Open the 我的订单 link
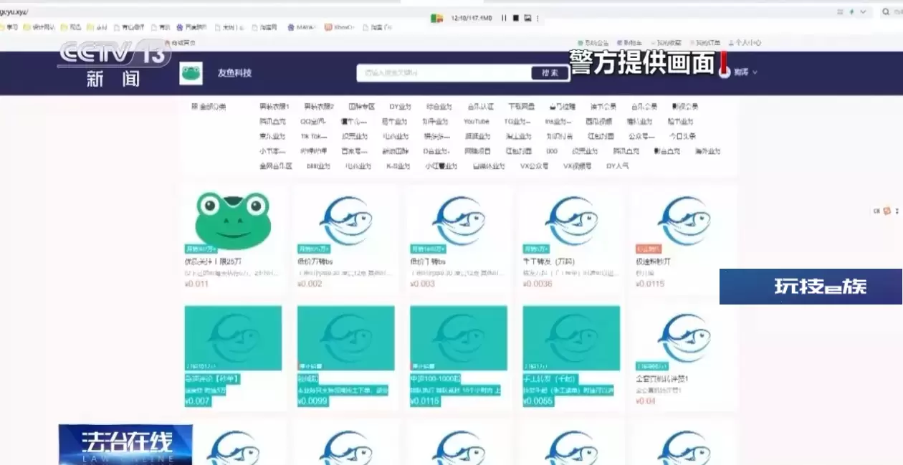The image size is (903, 465). coord(704,43)
